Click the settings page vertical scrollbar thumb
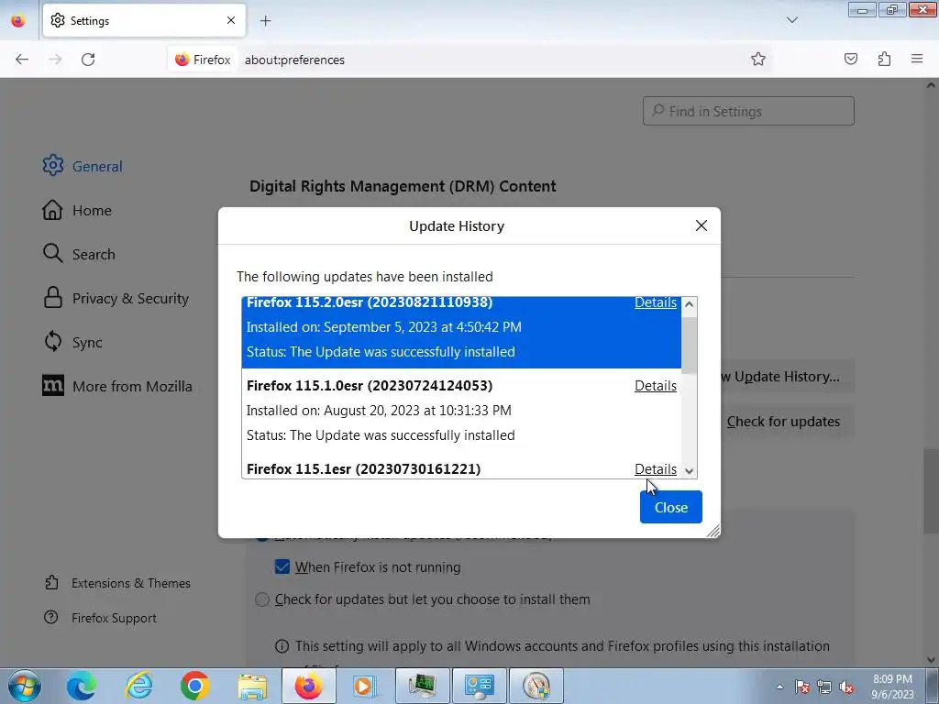The height and width of the screenshot is (704, 939). click(x=932, y=490)
